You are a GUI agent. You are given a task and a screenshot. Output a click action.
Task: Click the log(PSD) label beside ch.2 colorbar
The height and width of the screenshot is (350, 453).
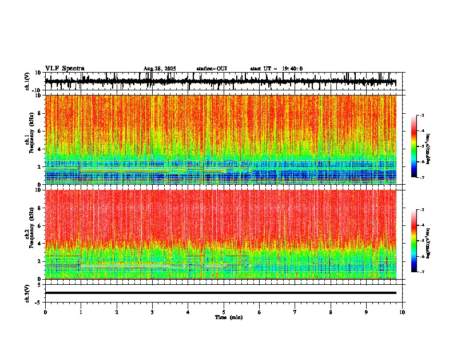[428, 243]
